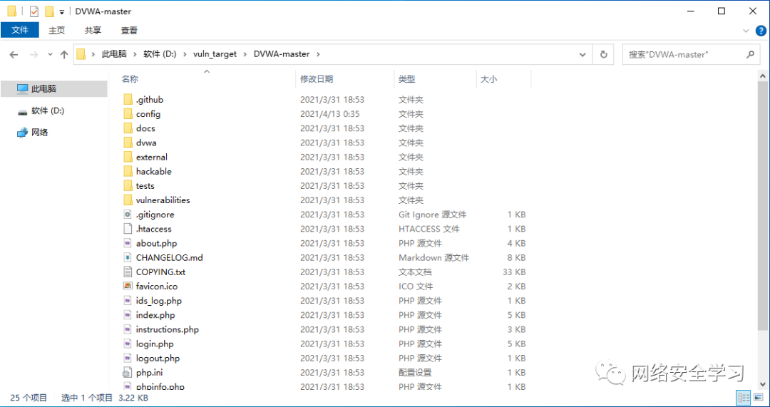
Task: Open the 查看 ribbon tab
Action: click(129, 30)
